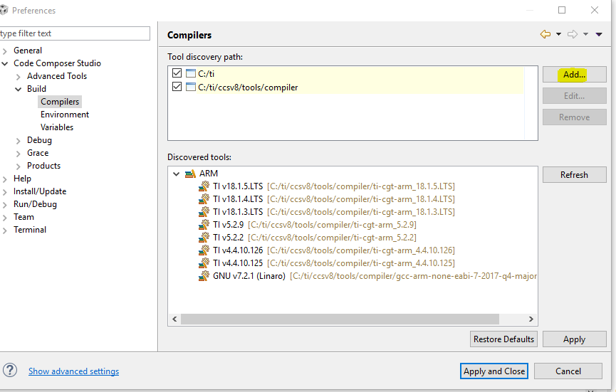Open the preferences view menu dropdown arrow
This screenshot has width=616, height=392.
(600, 34)
